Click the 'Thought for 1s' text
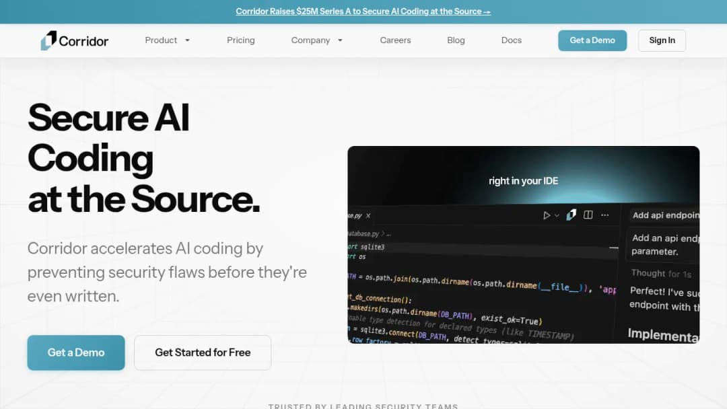Screen dimensions: 727x409 661,274
